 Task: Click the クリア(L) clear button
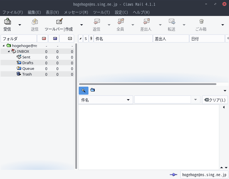[x=215, y=100]
